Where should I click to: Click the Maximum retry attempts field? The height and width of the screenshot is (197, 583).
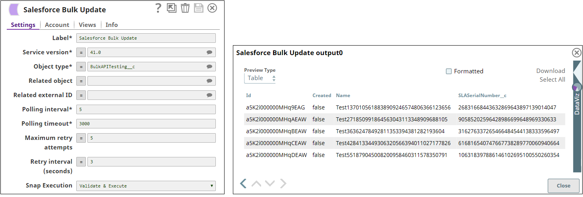[x=151, y=138]
